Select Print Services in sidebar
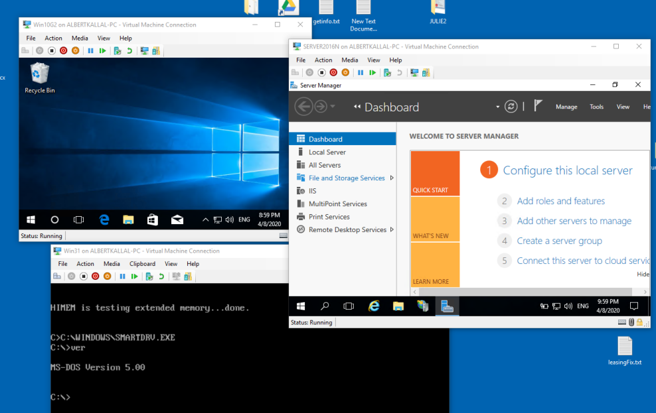656x413 pixels. click(x=342, y=217)
